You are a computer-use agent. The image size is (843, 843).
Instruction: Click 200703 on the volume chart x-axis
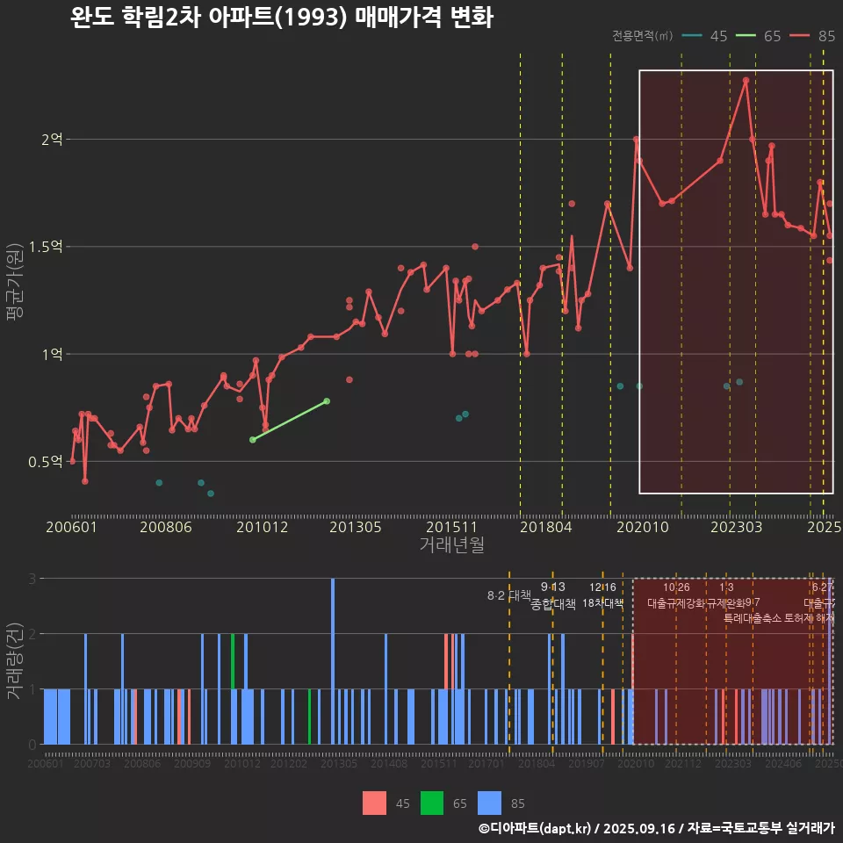tap(92, 763)
